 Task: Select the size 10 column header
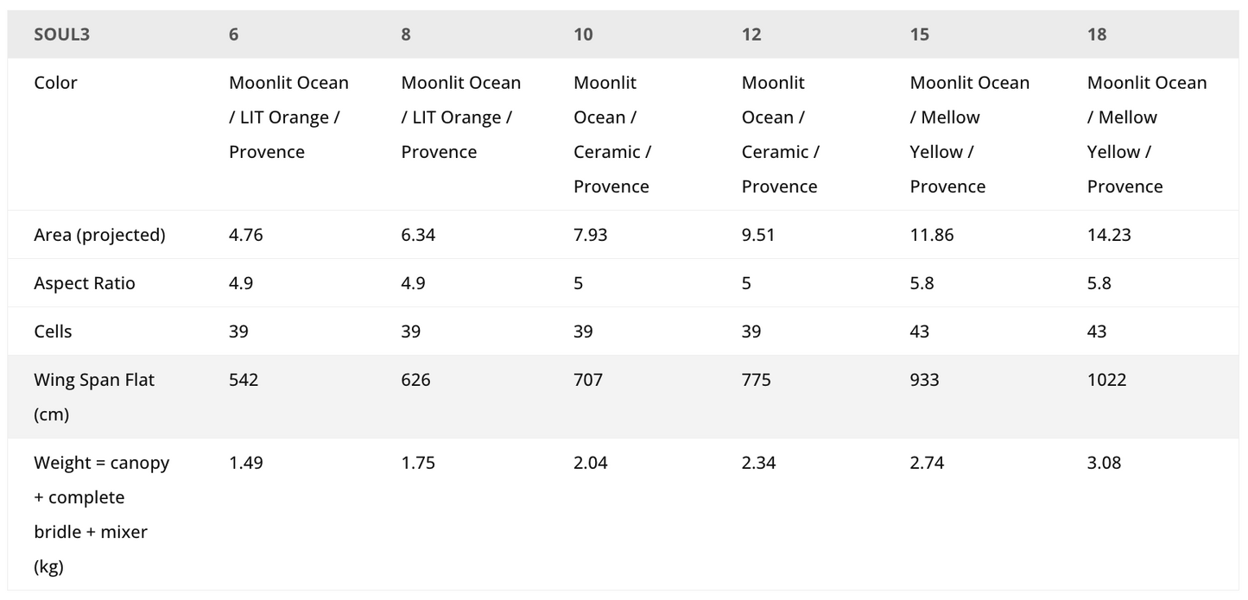point(583,35)
